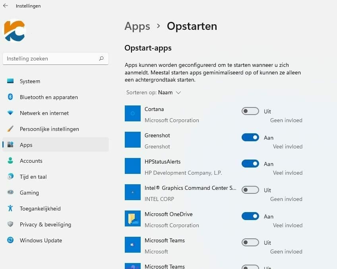Open Privacy & beveiliging label
Viewport: 337px width, 269px height.
tap(45, 224)
